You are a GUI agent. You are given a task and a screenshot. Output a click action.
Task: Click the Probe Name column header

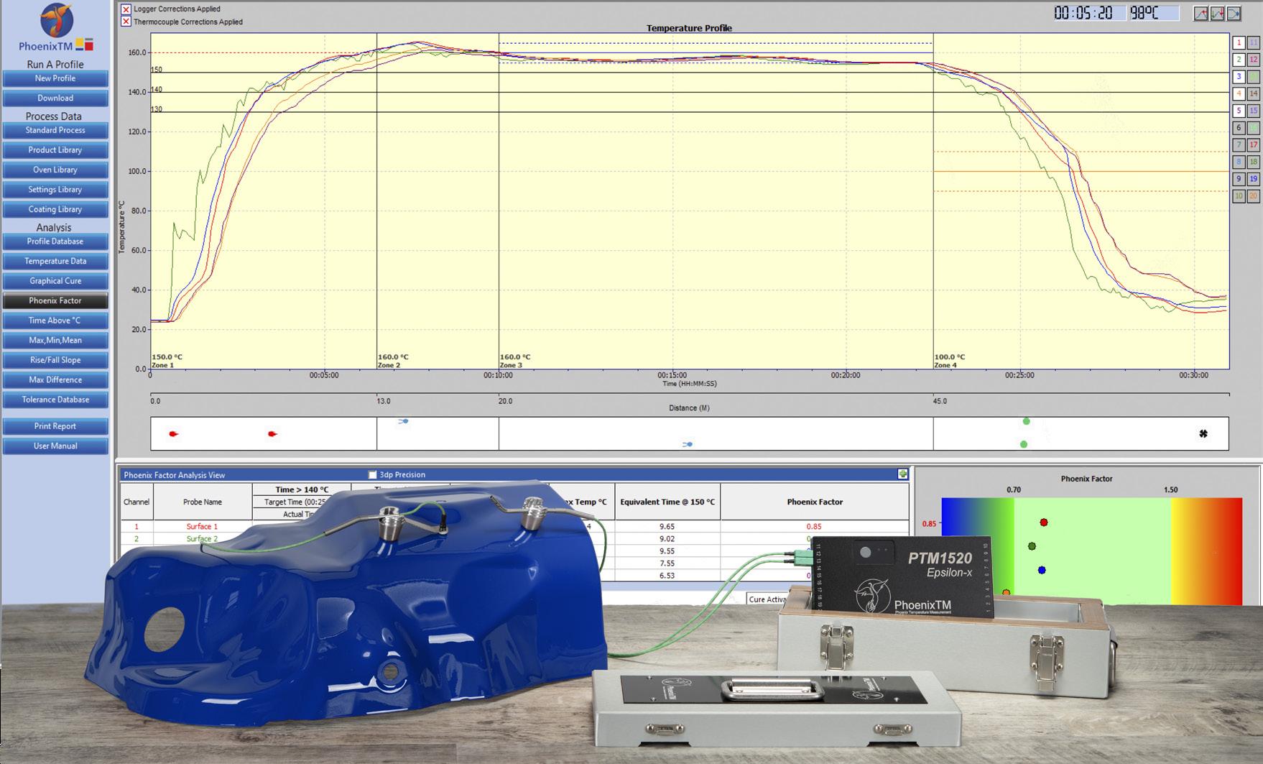[x=202, y=502]
